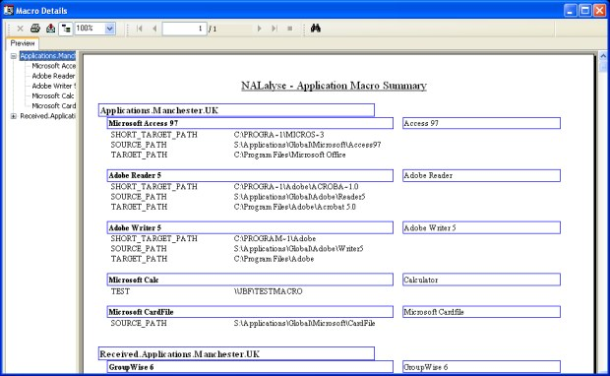Click the Microsoft Calc heading box
The height and width of the screenshot is (376, 610).
click(x=250, y=280)
